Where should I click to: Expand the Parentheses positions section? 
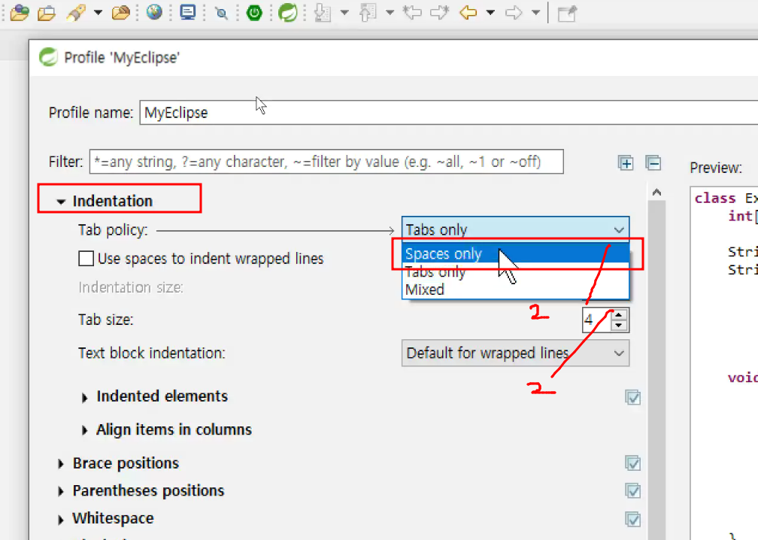click(60, 492)
